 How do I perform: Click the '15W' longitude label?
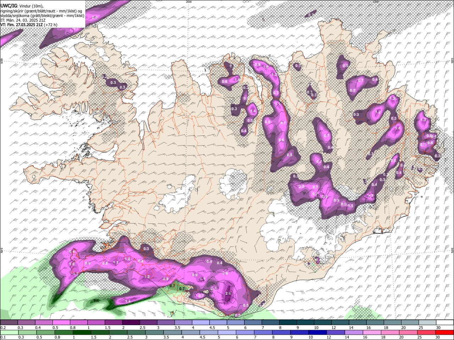pyautogui.click(x=376, y=2)
